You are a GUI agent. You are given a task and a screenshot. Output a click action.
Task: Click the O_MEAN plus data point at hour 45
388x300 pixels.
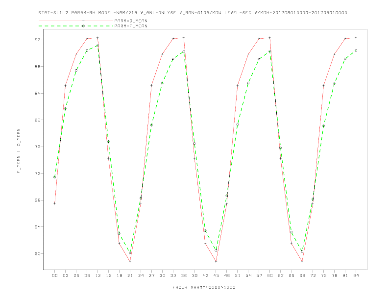tap(216, 261)
